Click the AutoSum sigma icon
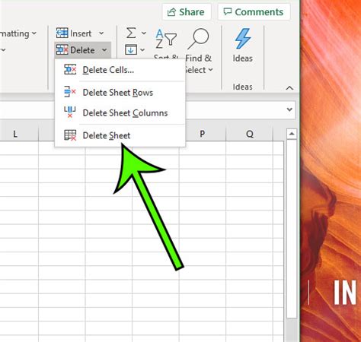361x342 pixels. pos(131,33)
